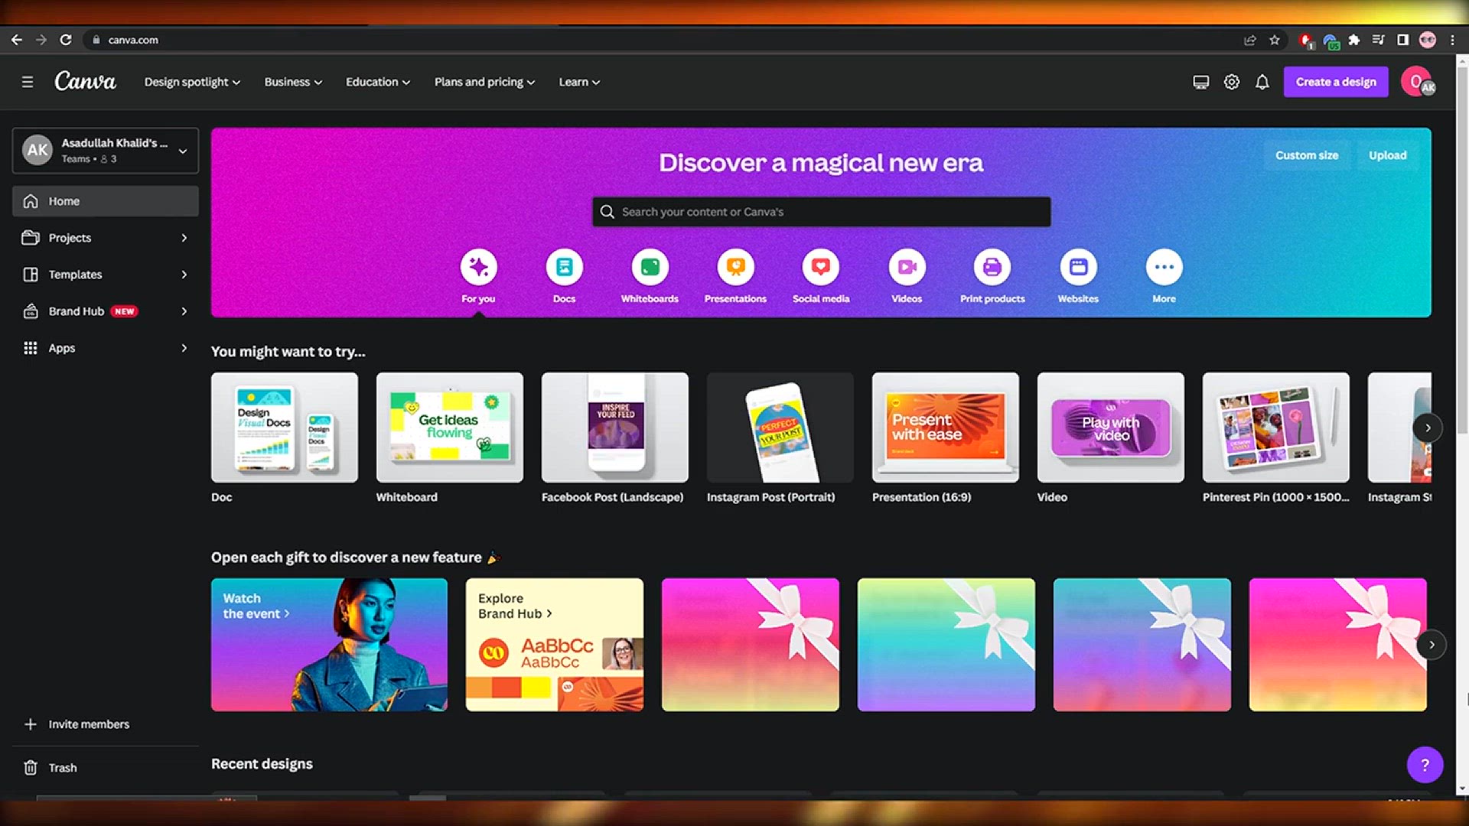Open Presentation (16:9) thumbnail
This screenshot has width=1469, height=826.
point(946,428)
